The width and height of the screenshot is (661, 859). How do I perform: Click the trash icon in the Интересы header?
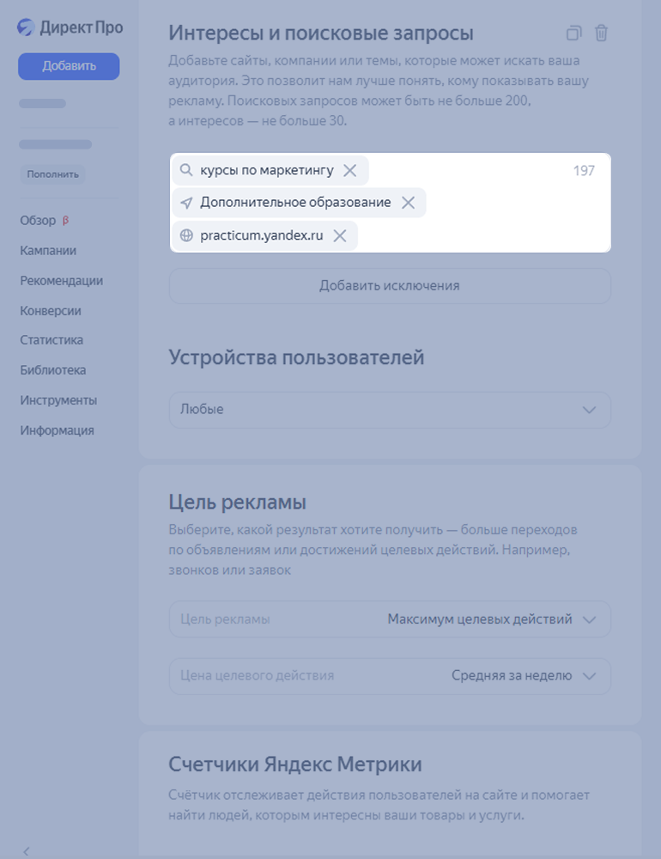pyautogui.click(x=601, y=33)
